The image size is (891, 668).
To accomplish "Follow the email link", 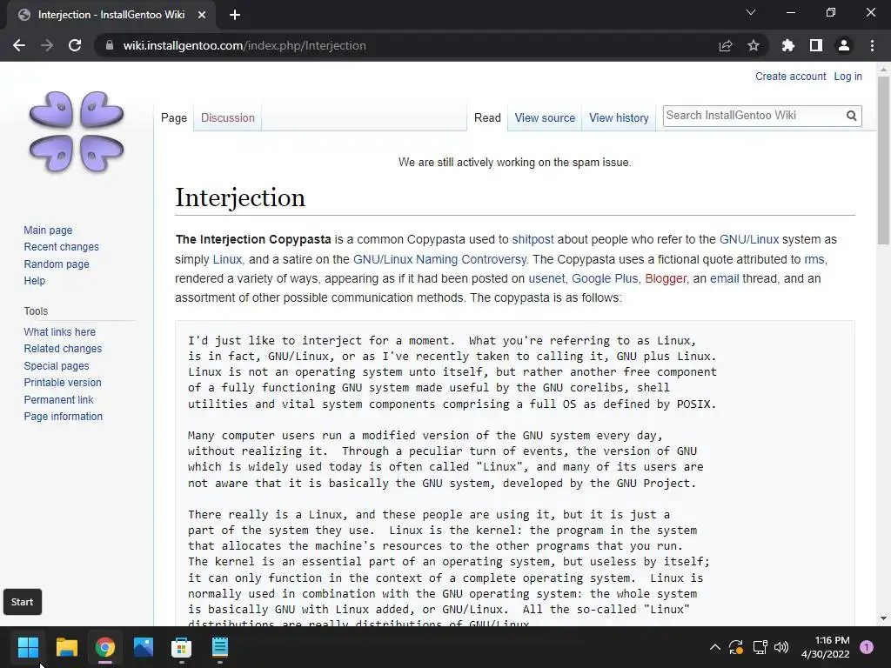I will [725, 278].
